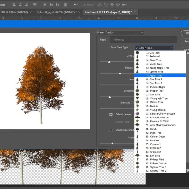Click the Align Left Edges icon
The width and height of the screenshot is (189, 189).
(x=14, y=5)
